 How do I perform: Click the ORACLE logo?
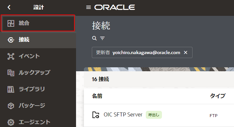(115, 7)
